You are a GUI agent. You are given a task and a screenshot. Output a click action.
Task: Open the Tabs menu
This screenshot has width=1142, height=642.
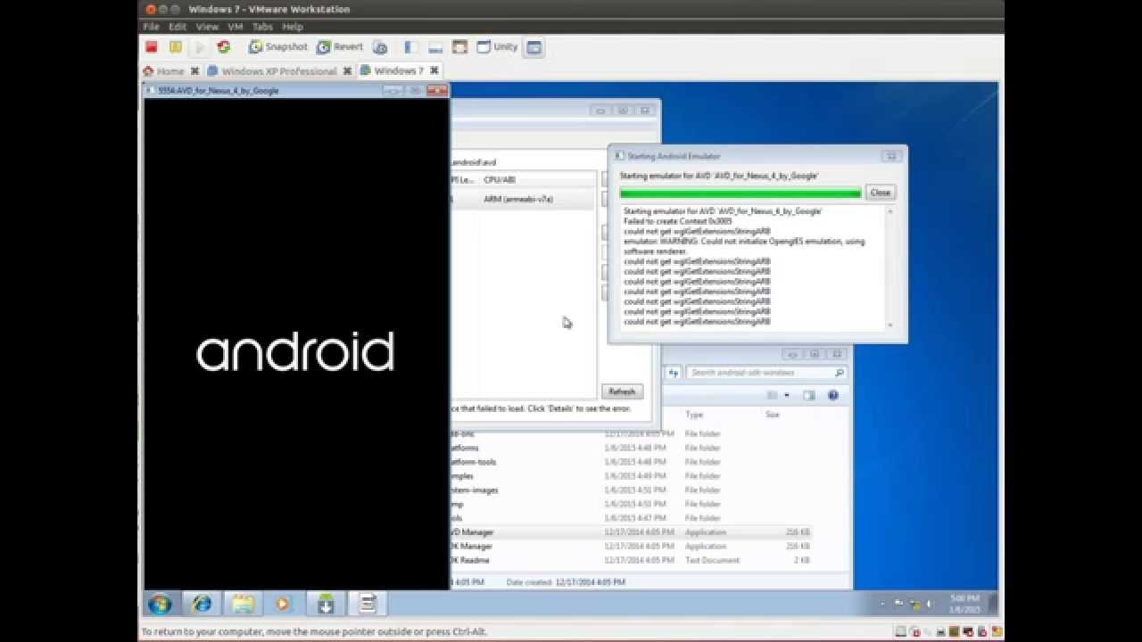[262, 27]
